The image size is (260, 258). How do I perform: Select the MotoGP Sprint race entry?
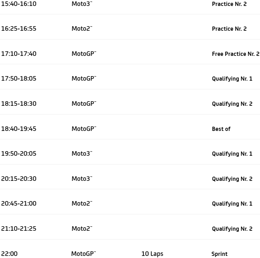click(219, 254)
